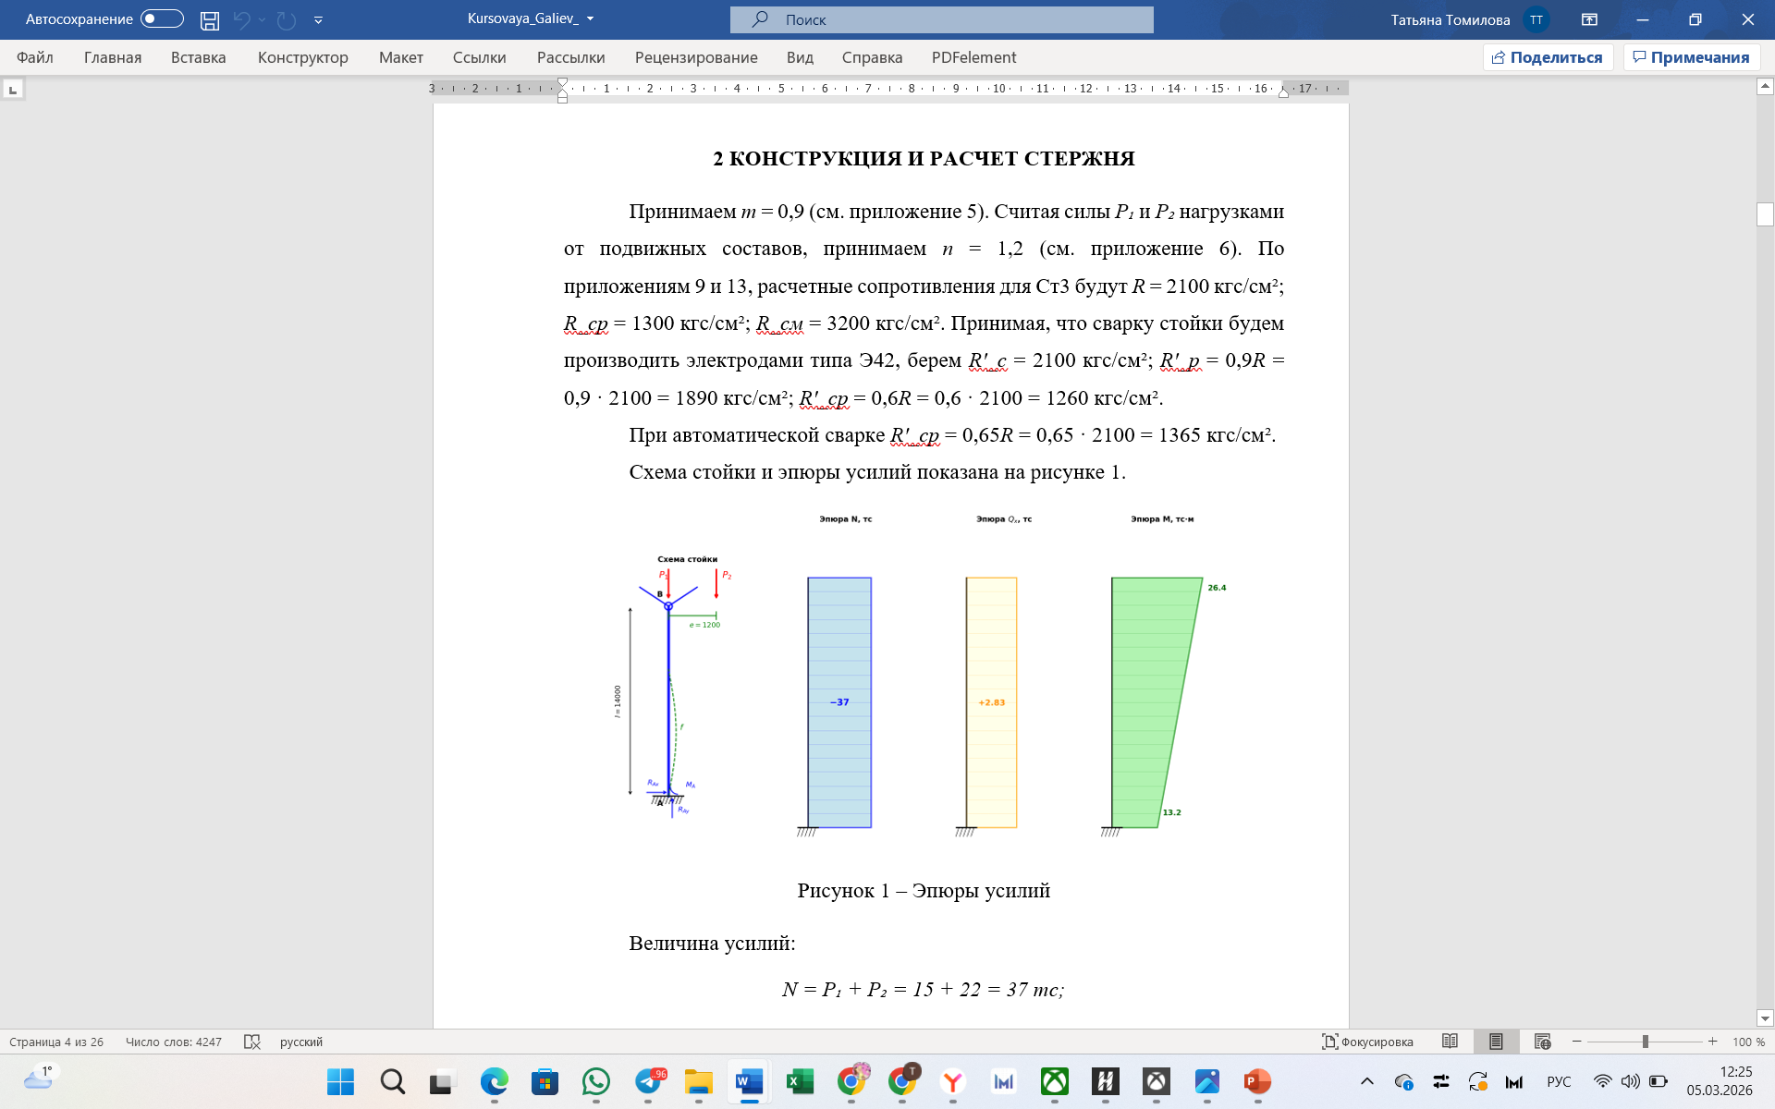The width and height of the screenshot is (1775, 1109).
Task: Click the Save icon in title bar
Action: (x=210, y=19)
